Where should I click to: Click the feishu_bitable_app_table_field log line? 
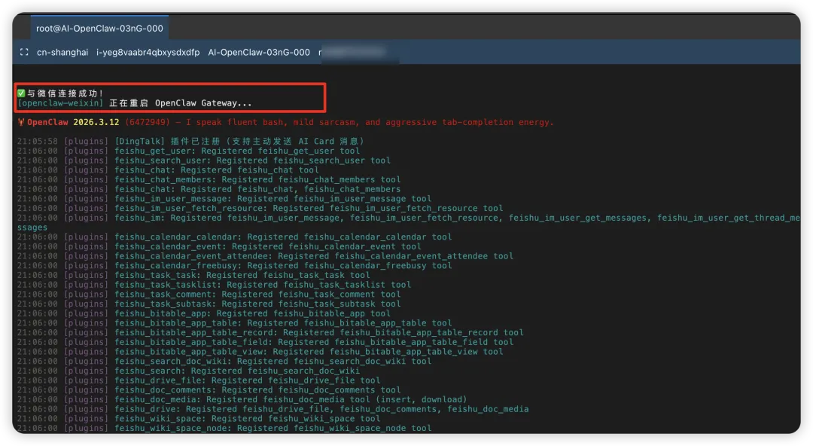point(265,342)
